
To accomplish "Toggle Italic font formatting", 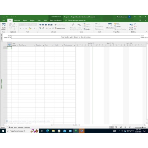I will click(x=23, y=28).
